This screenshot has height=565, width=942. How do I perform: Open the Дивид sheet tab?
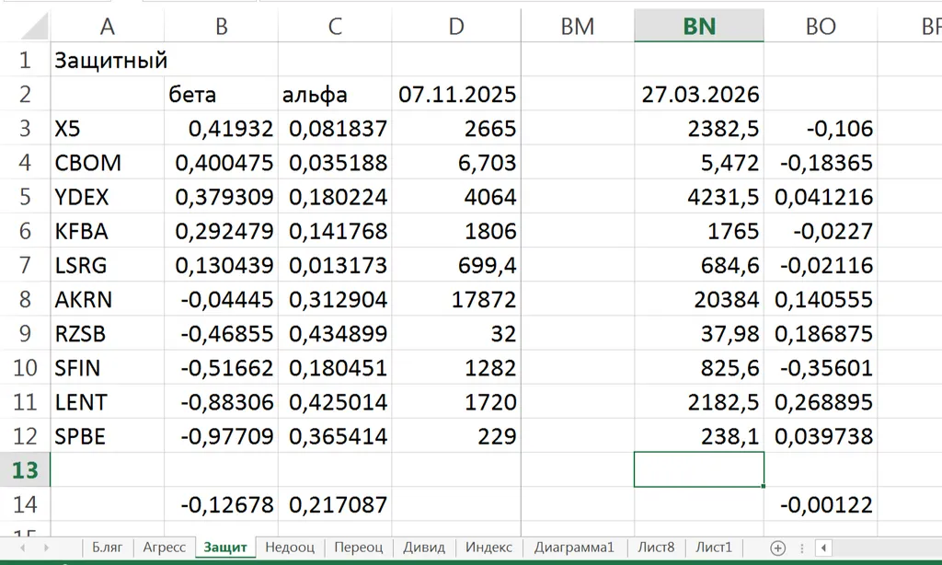coord(424,548)
